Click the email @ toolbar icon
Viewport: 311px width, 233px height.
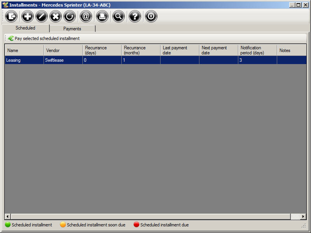86,16
